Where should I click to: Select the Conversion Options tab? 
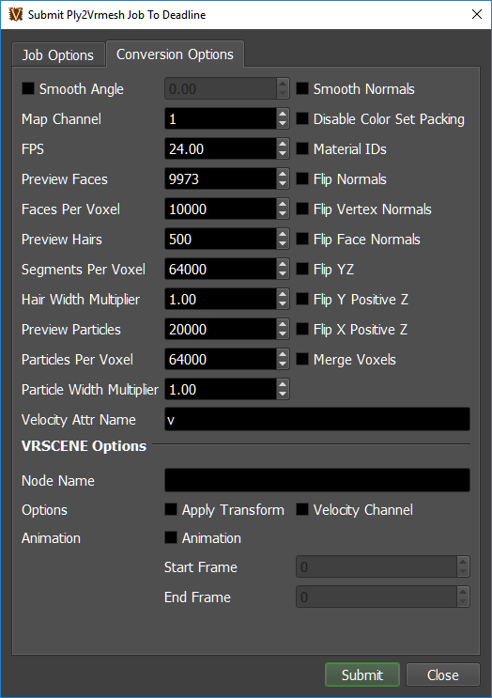[x=175, y=54]
